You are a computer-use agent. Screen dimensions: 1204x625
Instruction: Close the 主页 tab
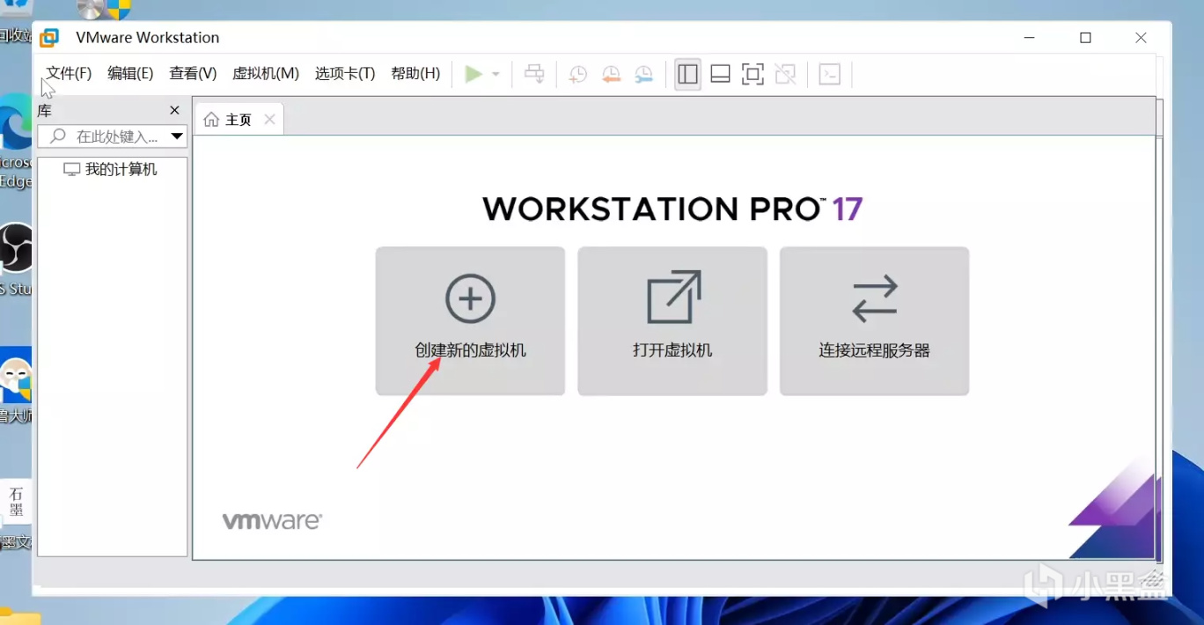coord(269,119)
